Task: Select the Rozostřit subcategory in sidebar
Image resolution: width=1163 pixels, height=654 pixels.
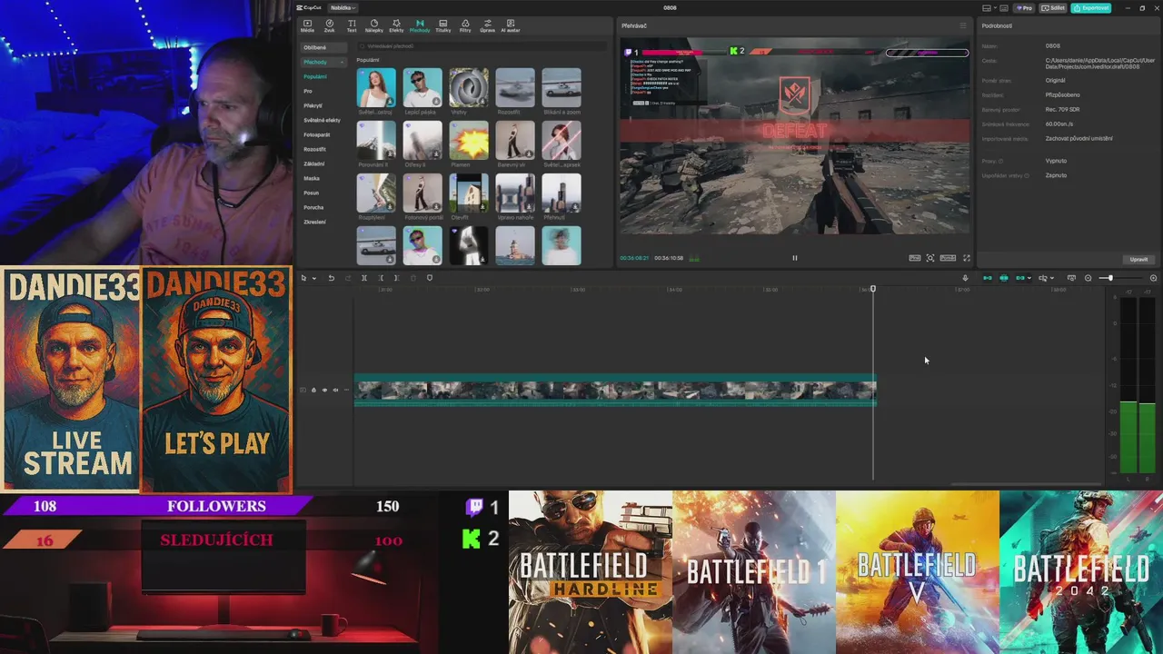Action: pyautogui.click(x=314, y=149)
